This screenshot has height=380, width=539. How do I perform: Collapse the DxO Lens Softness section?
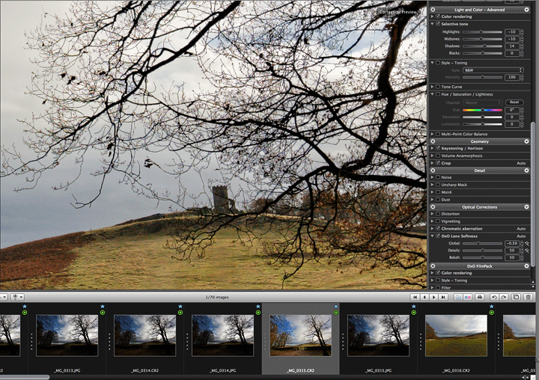point(433,236)
